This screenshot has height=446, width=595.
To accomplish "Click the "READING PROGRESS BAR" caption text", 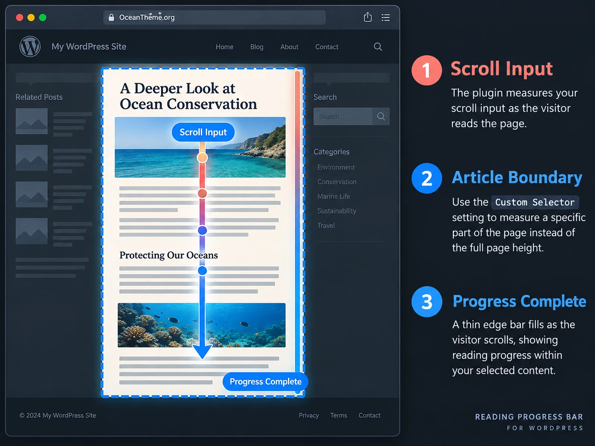I will point(529,417).
